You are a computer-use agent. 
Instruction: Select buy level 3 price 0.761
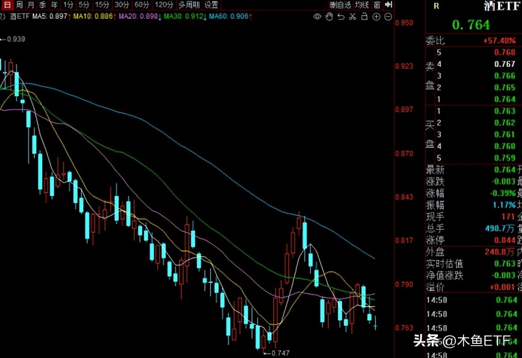(505, 134)
